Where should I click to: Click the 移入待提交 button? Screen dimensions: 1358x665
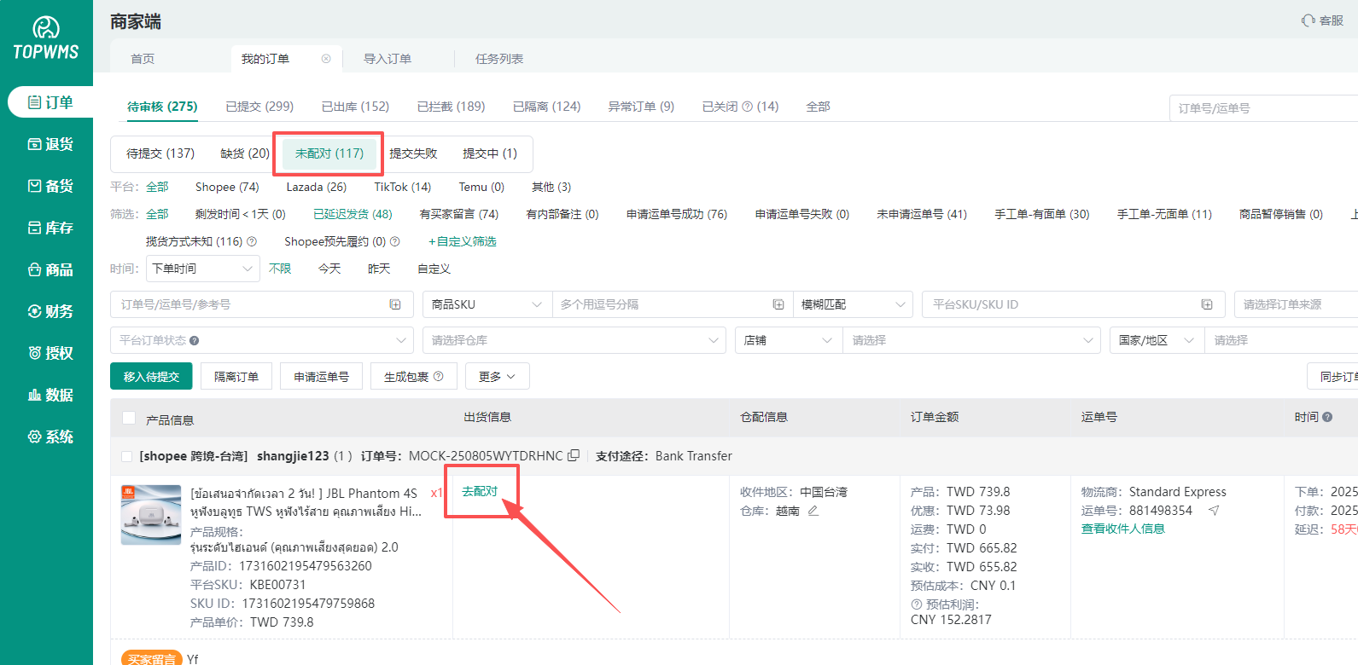click(x=151, y=376)
